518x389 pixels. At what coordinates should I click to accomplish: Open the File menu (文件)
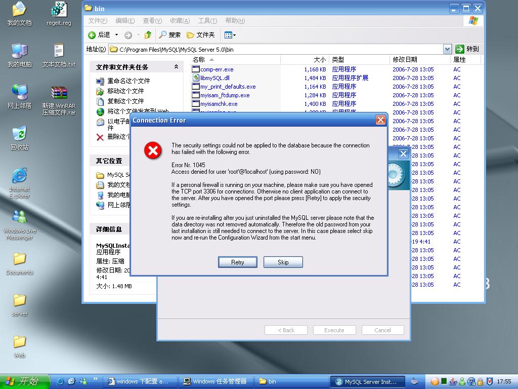[98, 21]
